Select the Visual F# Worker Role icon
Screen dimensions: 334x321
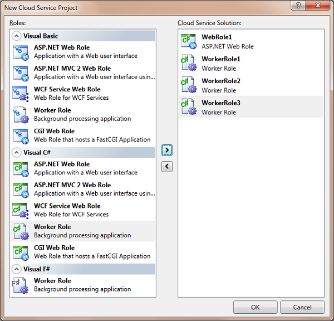pos(21,285)
